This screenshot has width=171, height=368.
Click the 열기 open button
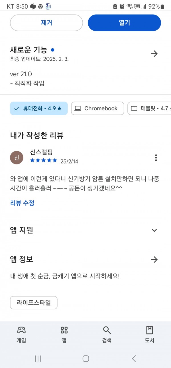point(124,23)
